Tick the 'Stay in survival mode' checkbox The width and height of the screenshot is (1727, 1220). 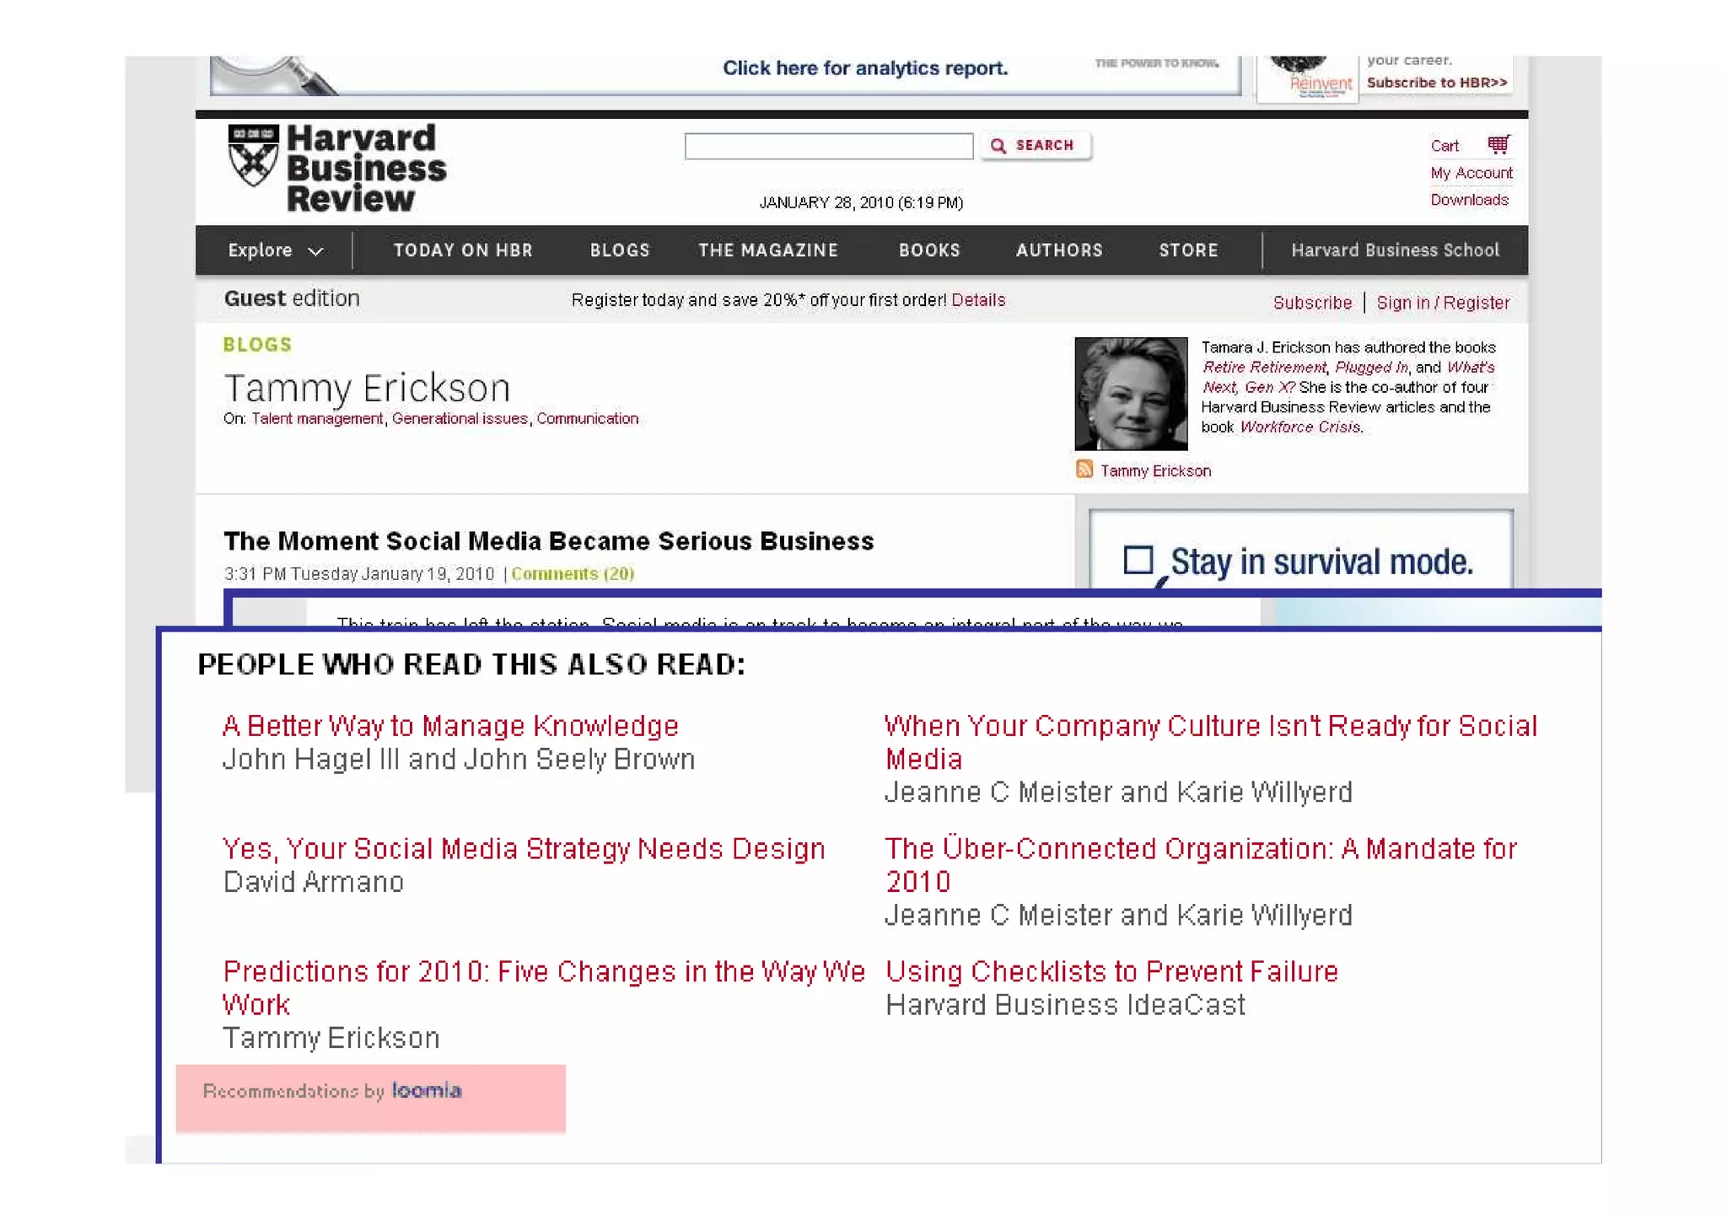click(x=1138, y=560)
